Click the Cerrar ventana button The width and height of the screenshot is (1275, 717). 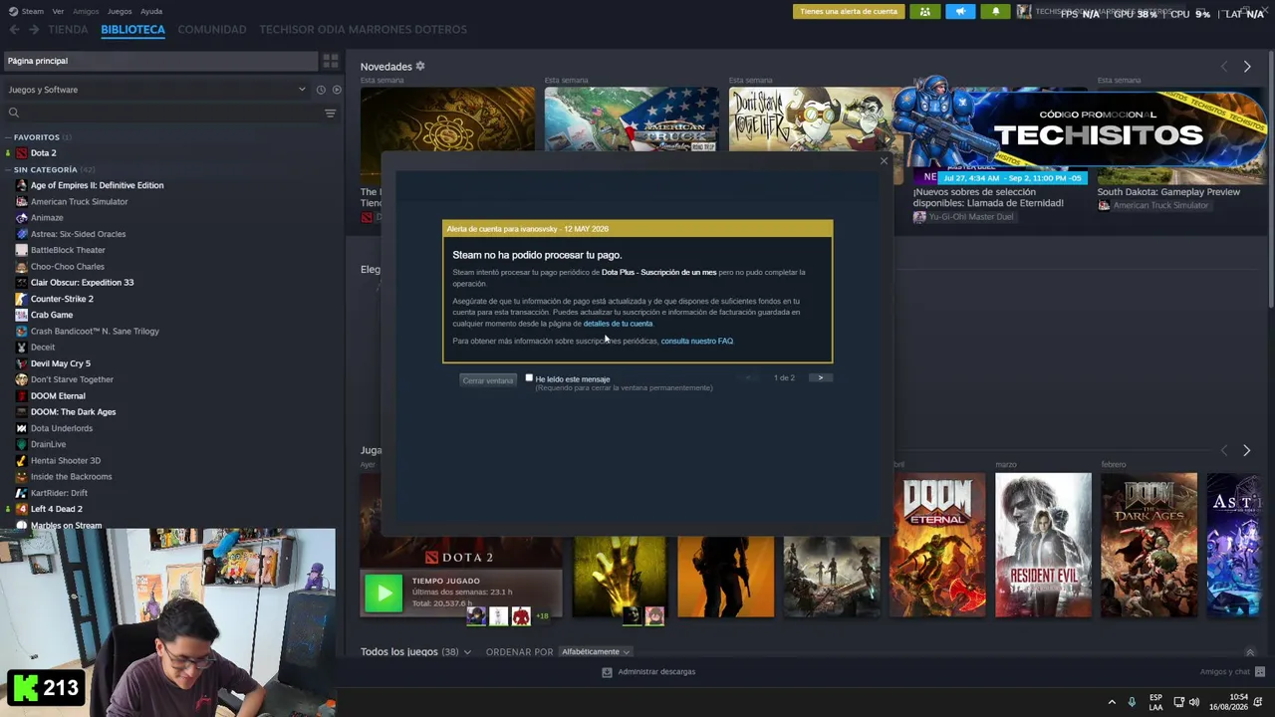487,380
